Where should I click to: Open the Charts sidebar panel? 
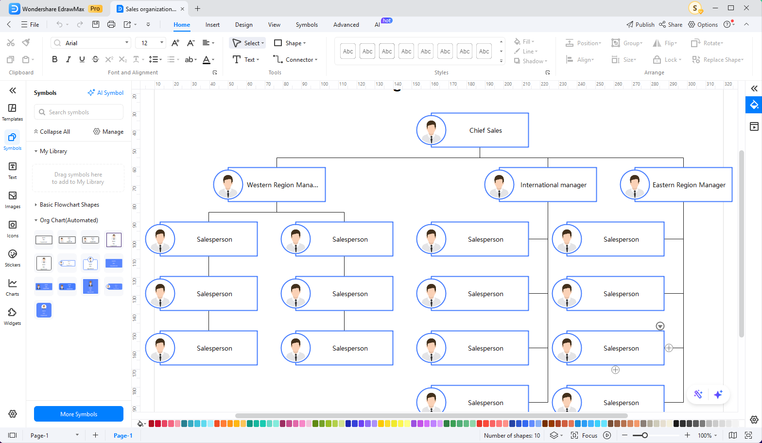(x=13, y=287)
